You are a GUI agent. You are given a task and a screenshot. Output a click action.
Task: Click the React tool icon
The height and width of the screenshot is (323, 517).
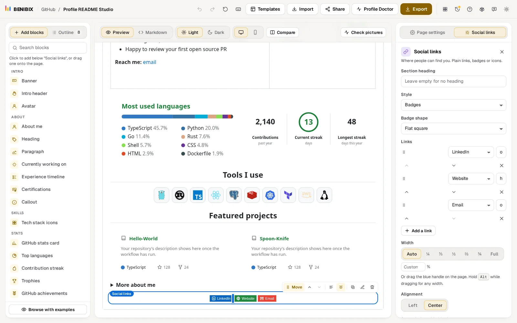216,195
